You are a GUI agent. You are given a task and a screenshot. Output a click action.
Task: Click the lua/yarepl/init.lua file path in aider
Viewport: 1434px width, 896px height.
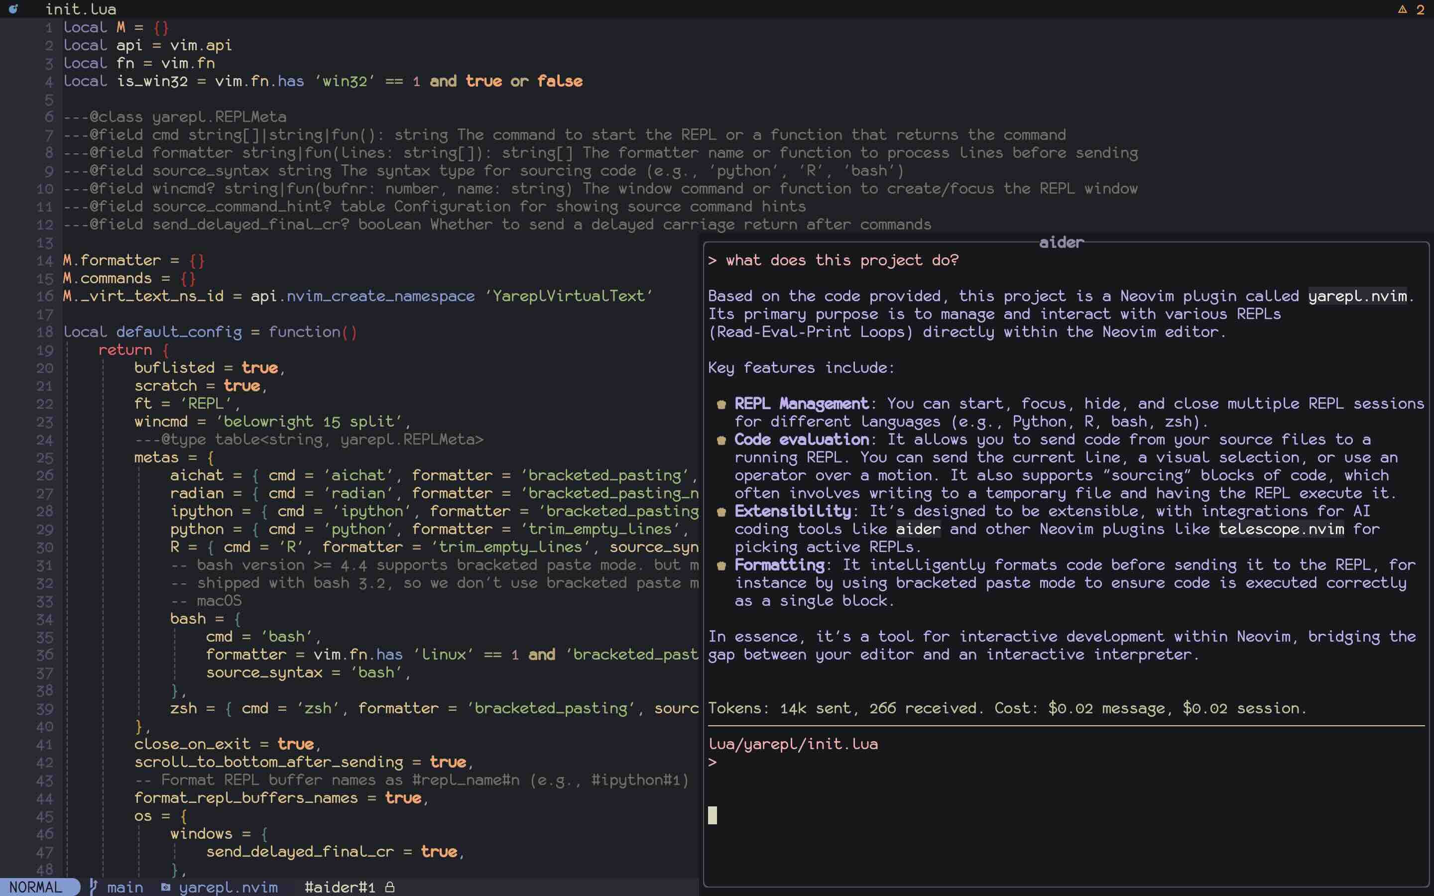pyautogui.click(x=793, y=744)
